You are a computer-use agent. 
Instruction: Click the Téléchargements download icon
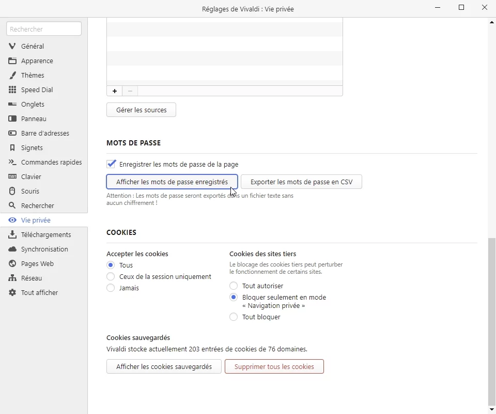(x=12, y=234)
